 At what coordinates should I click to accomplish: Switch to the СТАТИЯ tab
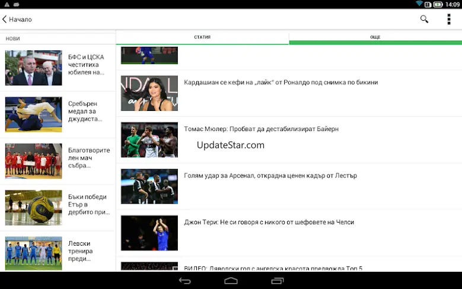point(202,37)
